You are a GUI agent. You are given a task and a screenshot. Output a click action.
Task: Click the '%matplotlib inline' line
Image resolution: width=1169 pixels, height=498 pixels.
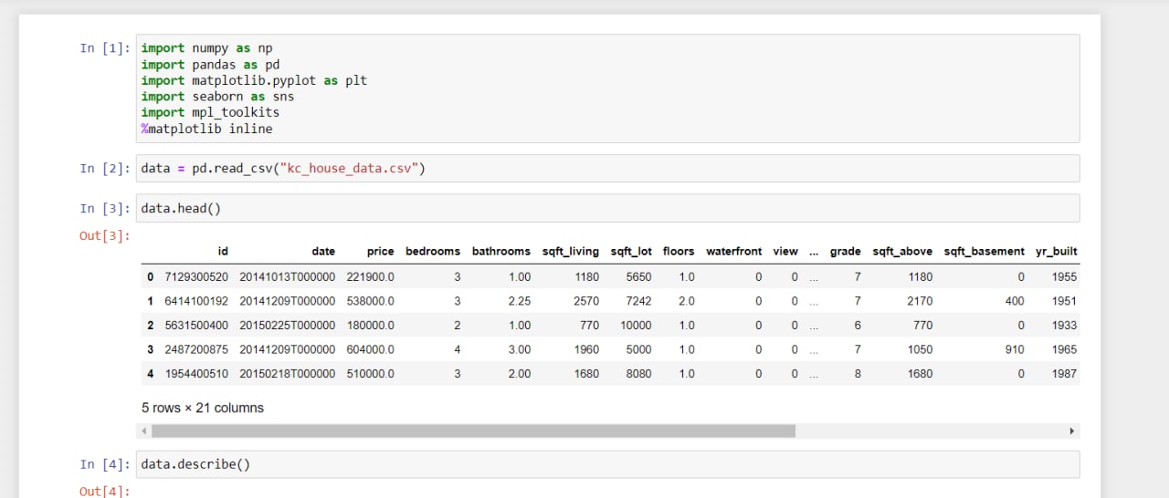click(206, 129)
